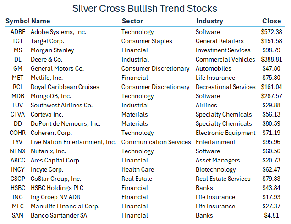Click the Industry column header
The image size is (291, 224).
[x=209, y=21]
